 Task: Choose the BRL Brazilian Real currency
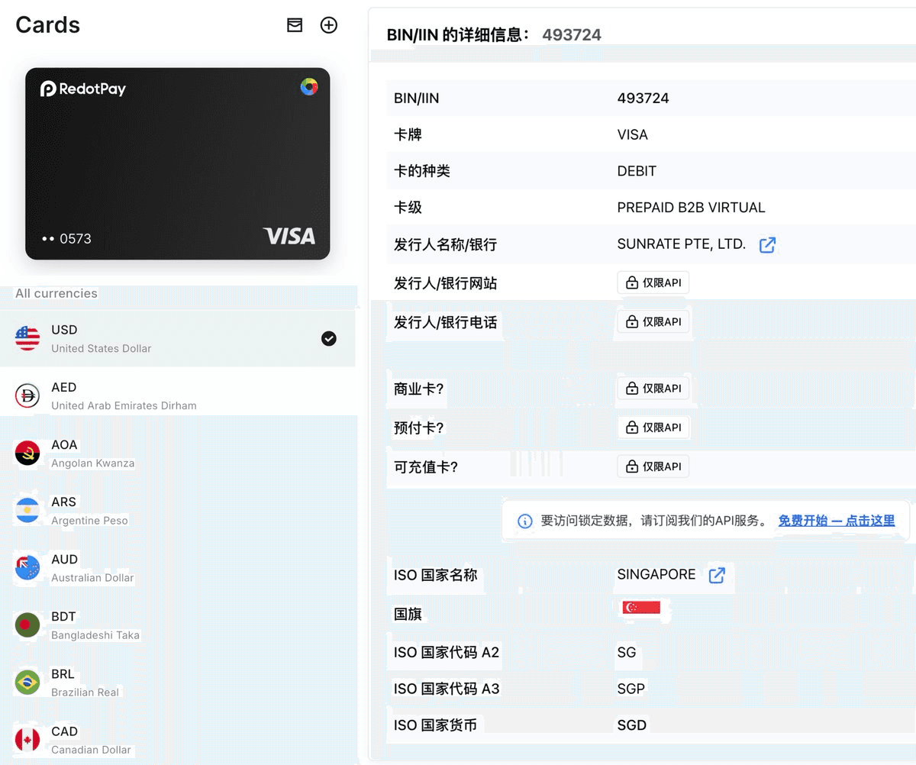[x=178, y=682]
